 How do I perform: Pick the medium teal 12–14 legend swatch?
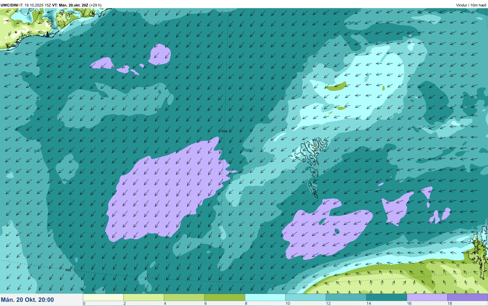pos(346,297)
